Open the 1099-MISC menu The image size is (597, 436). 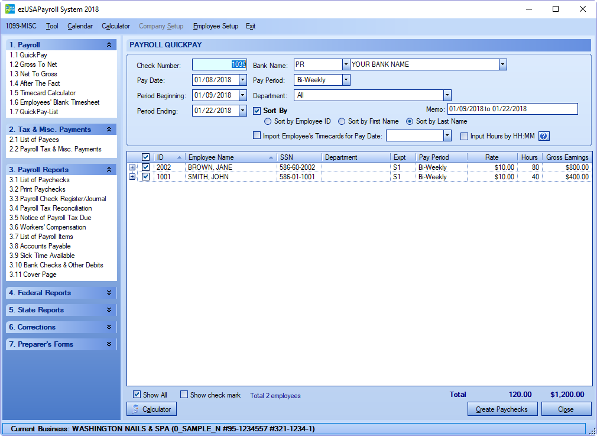coord(21,26)
